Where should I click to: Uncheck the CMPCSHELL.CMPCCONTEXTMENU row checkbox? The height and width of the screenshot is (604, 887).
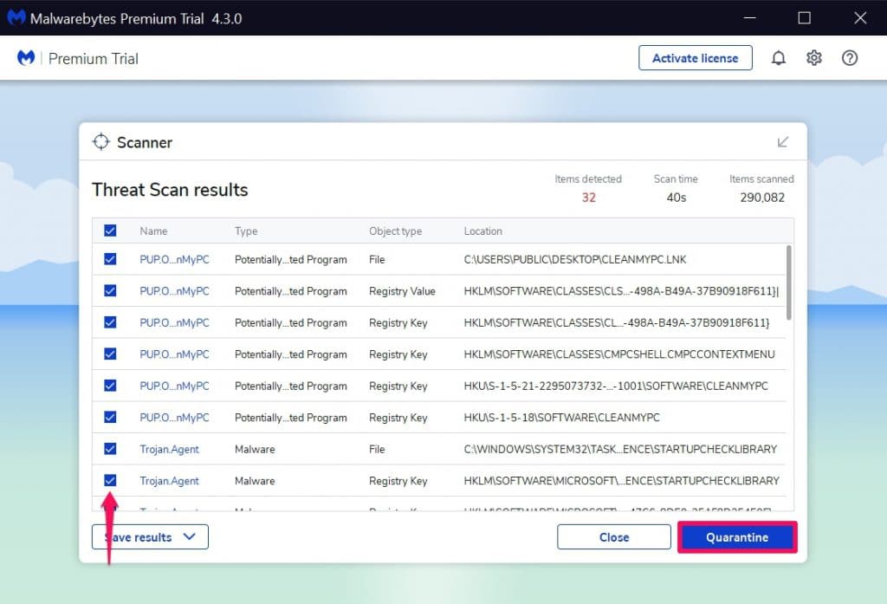click(x=110, y=354)
